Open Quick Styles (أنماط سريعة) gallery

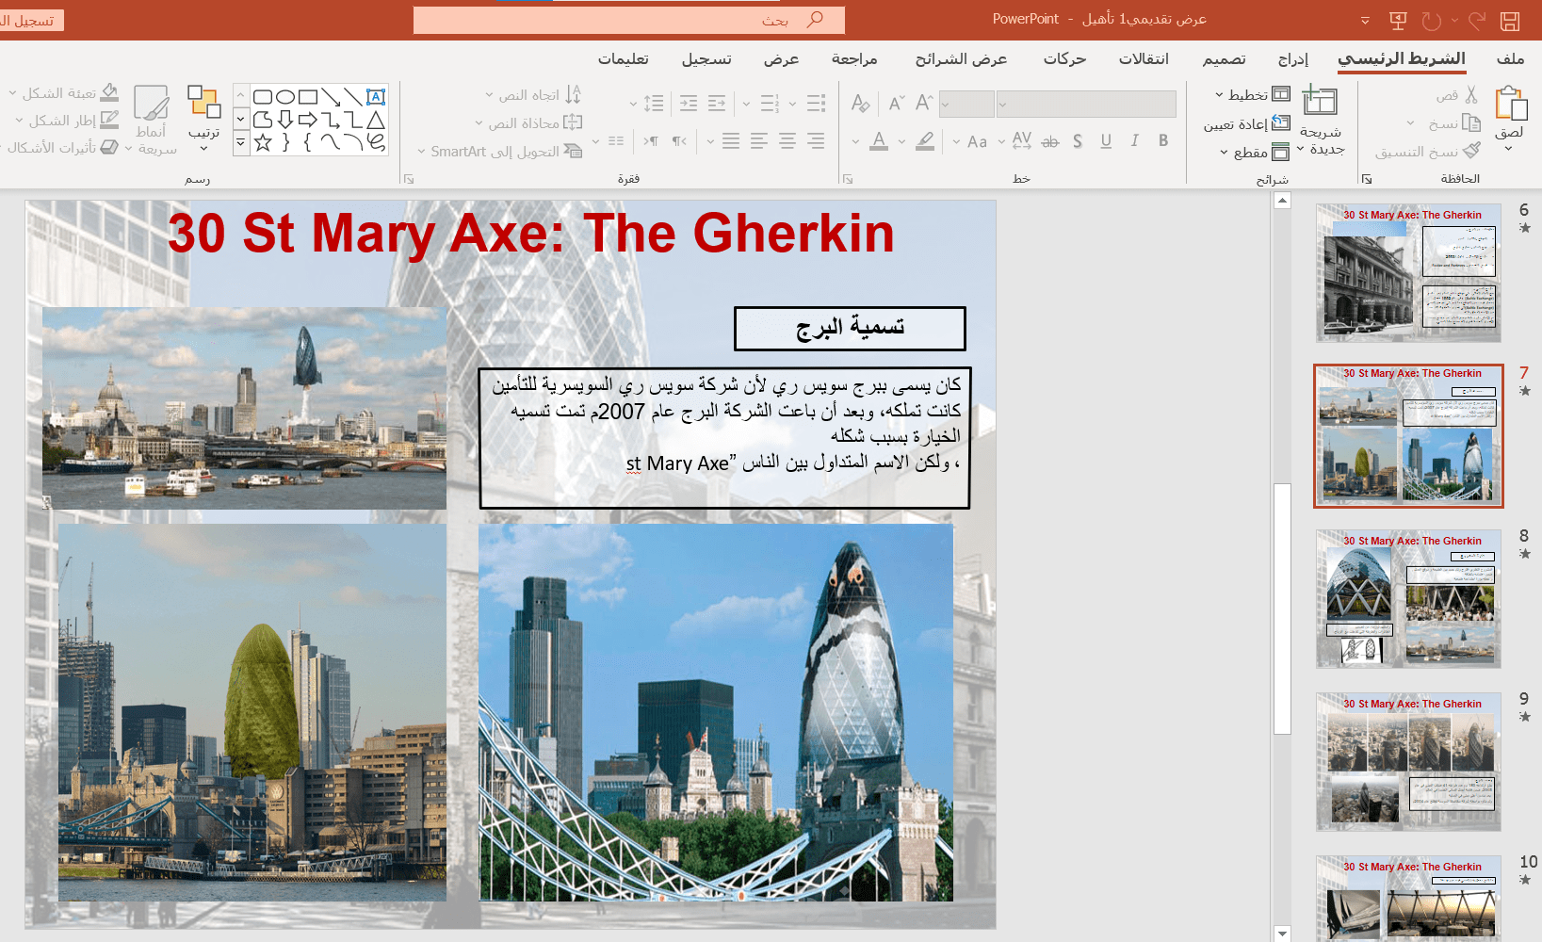pos(153,120)
